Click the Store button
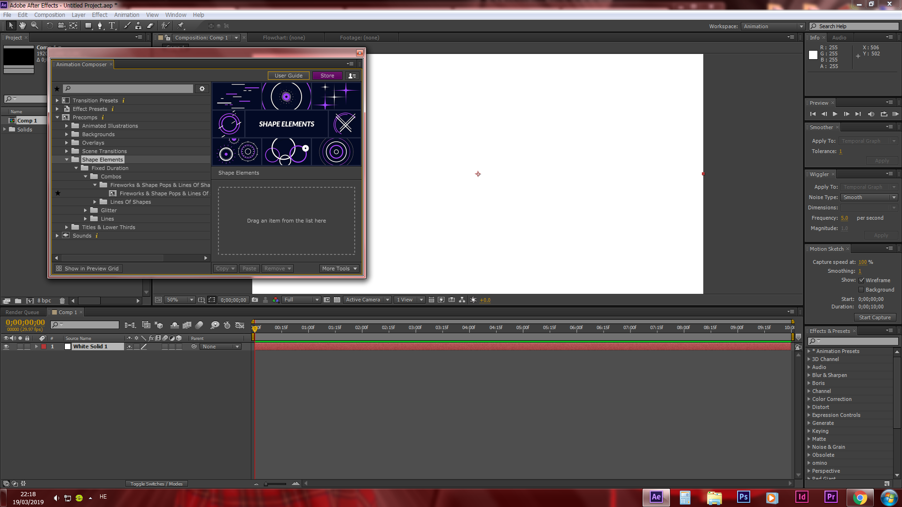Image resolution: width=902 pixels, height=507 pixels. click(x=327, y=76)
